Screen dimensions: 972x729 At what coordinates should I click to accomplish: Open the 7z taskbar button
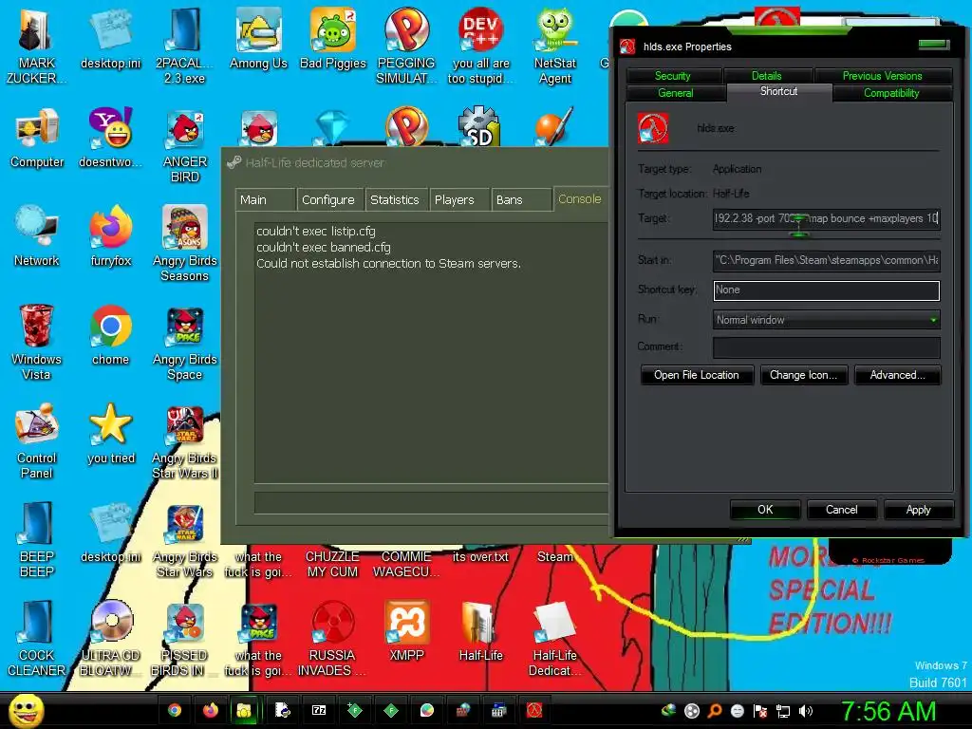(x=319, y=710)
